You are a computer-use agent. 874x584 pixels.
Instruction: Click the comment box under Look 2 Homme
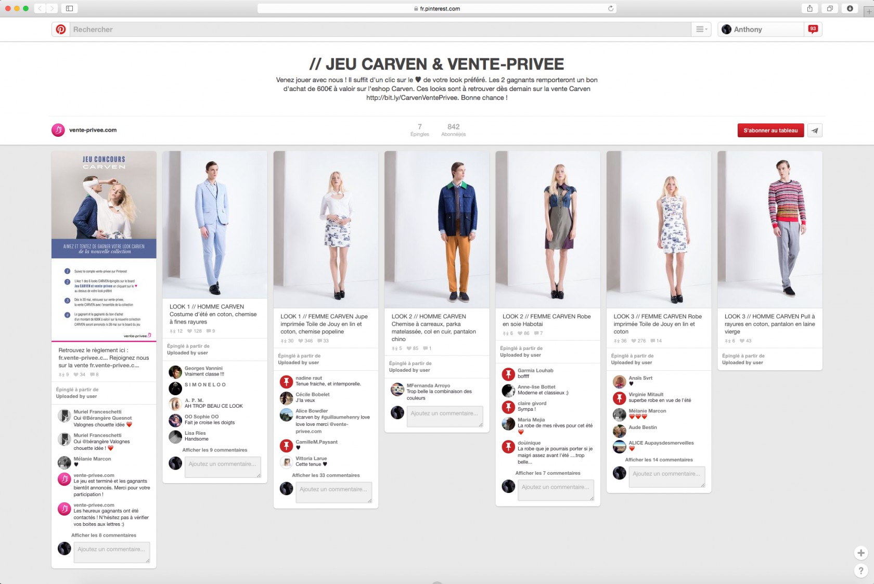[444, 416]
